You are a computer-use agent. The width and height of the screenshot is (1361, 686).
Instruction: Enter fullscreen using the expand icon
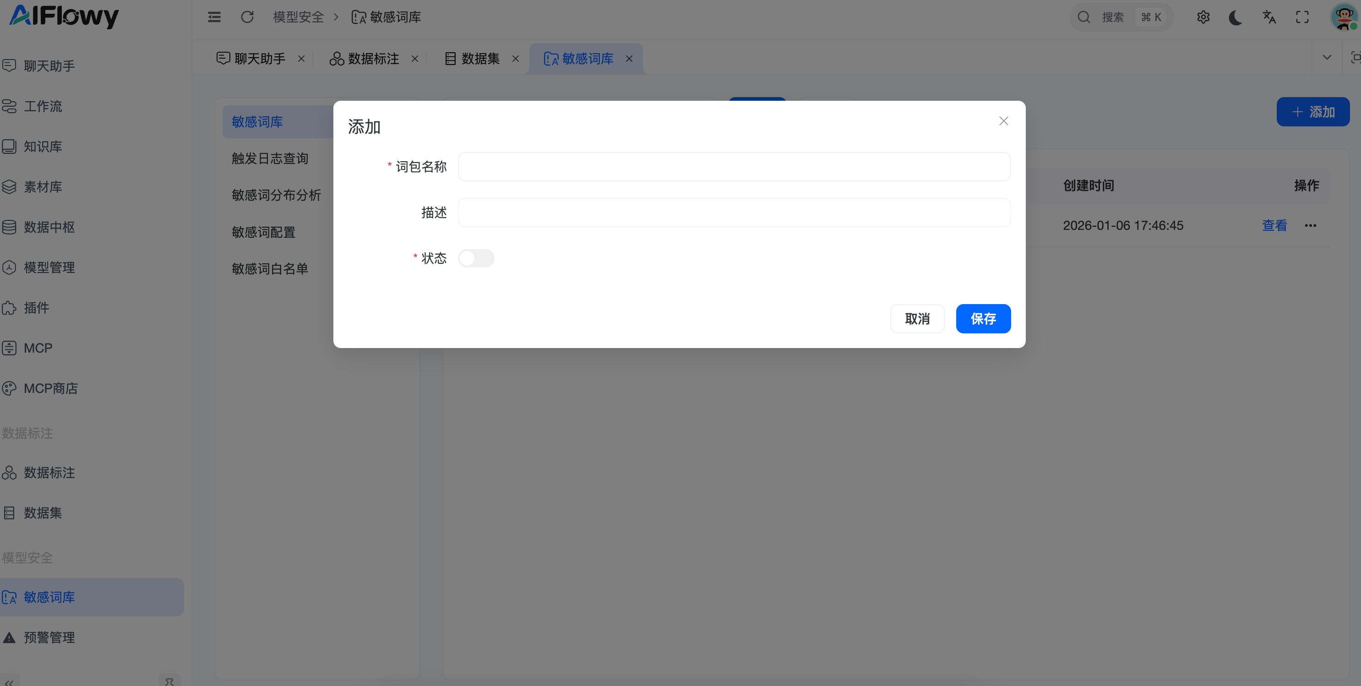pyautogui.click(x=1302, y=17)
